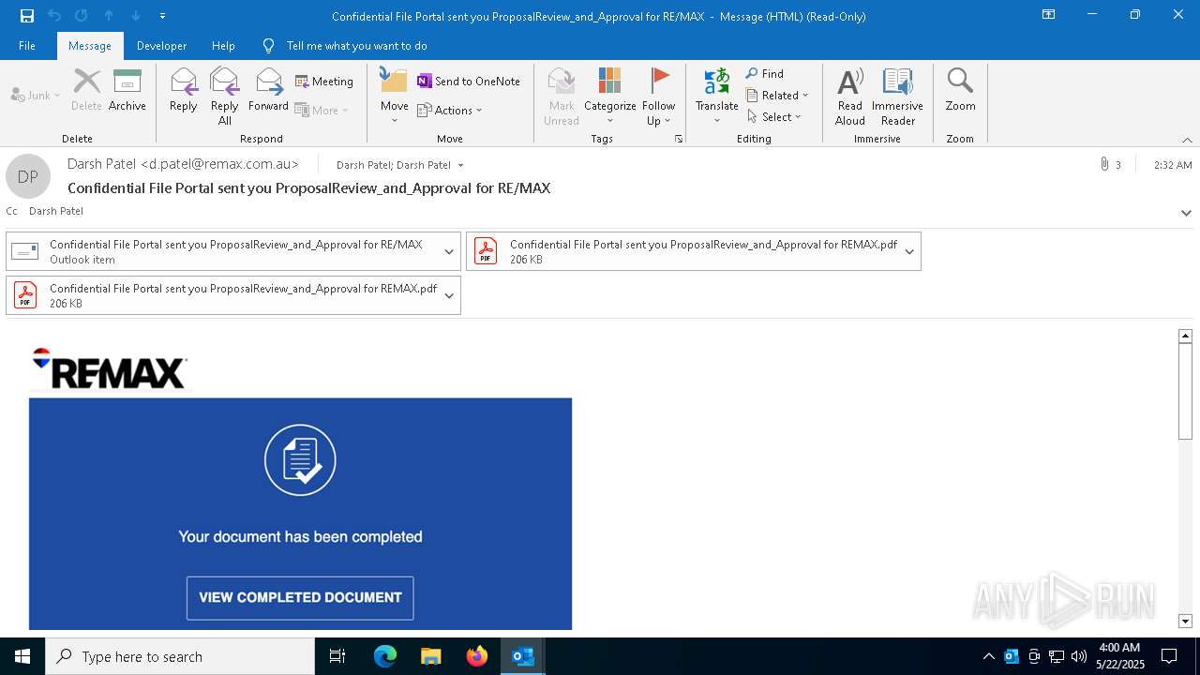Send the message to OneNote

469,82
